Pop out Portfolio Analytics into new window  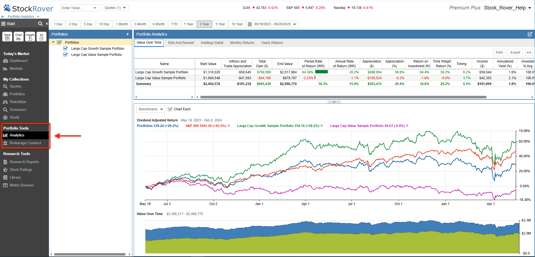coord(530,34)
